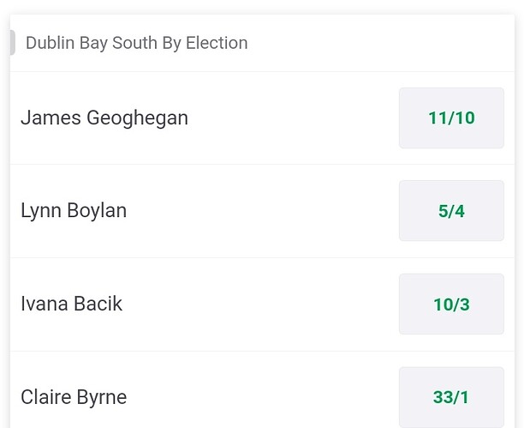Select the Ivana Bacik candidate label

click(72, 304)
